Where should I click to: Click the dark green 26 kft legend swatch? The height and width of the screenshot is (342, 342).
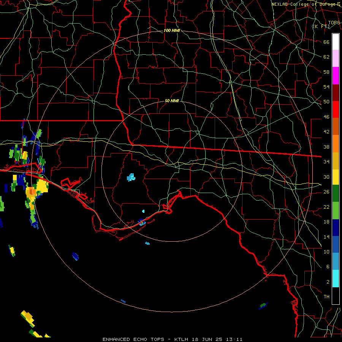tap(336, 193)
